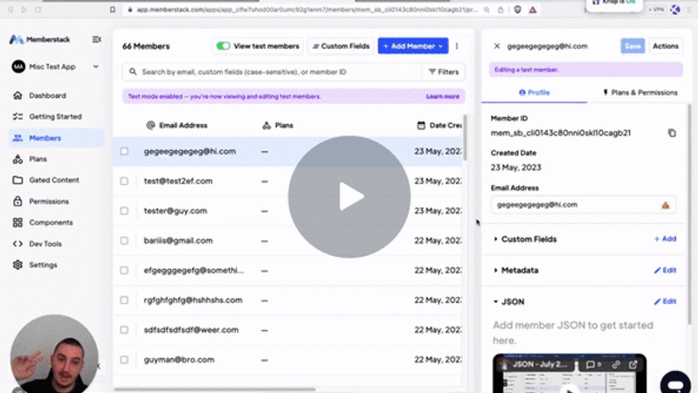698x393 pixels.
Task: Open the Misc Test App switcher dropdown
Action: (x=55, y=66)
